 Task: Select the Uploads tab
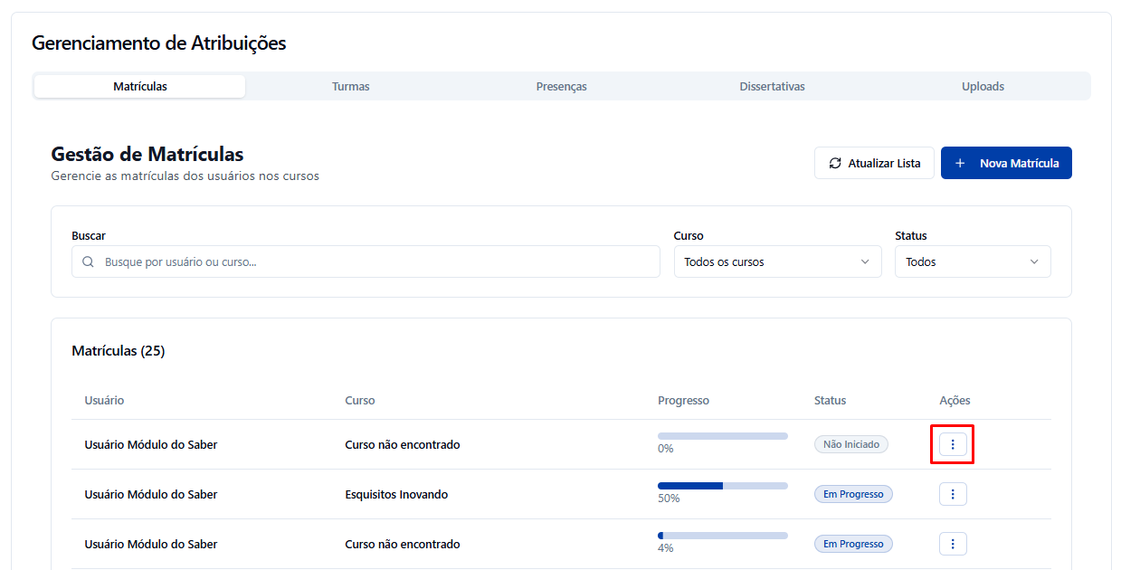[983, 87]
